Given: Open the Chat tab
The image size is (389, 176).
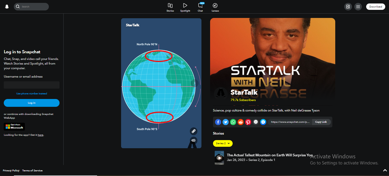Looking at the screenshot, I should coord(200,8).
